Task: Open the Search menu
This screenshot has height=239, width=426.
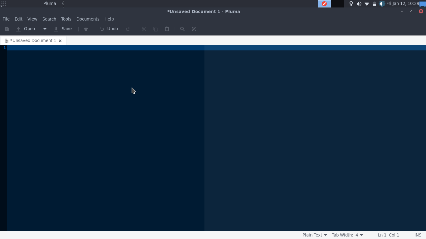Action: tap(49, 19)
